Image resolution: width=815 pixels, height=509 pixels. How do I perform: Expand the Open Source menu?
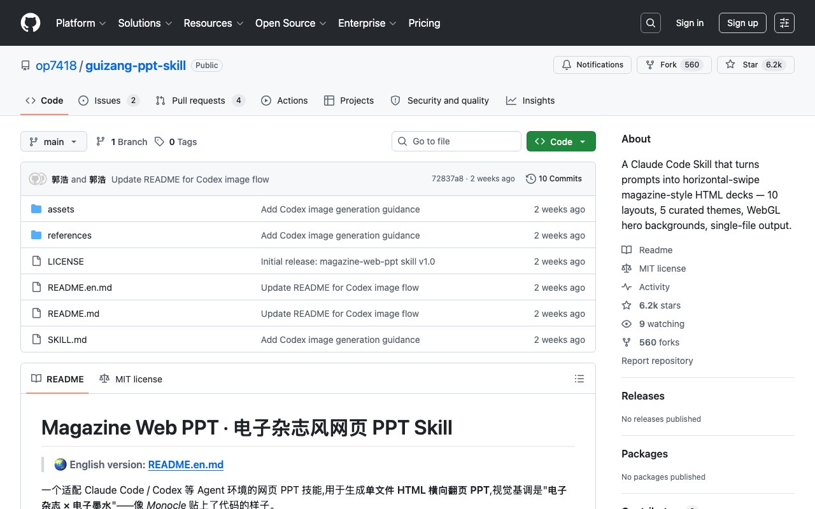coord(291,23)
